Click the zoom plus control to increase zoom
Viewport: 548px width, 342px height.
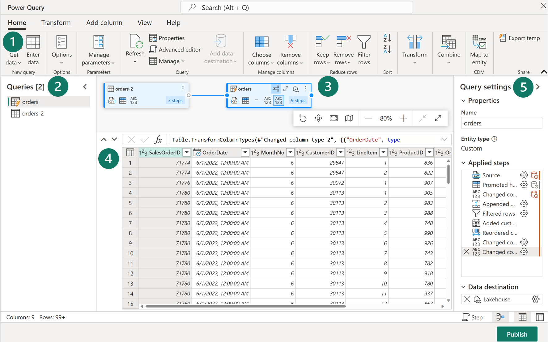coord(403,118)
